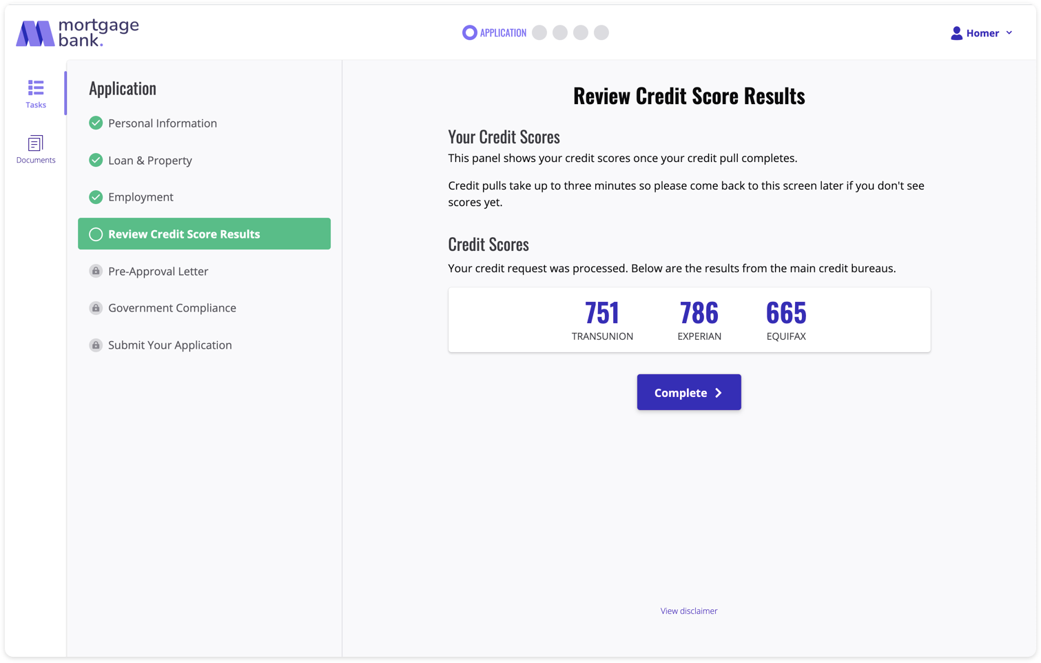The width and height of the screenshot is (1041, 663).
Task: Click the Credit Scores subheading
Action: [x=488, y=244]
